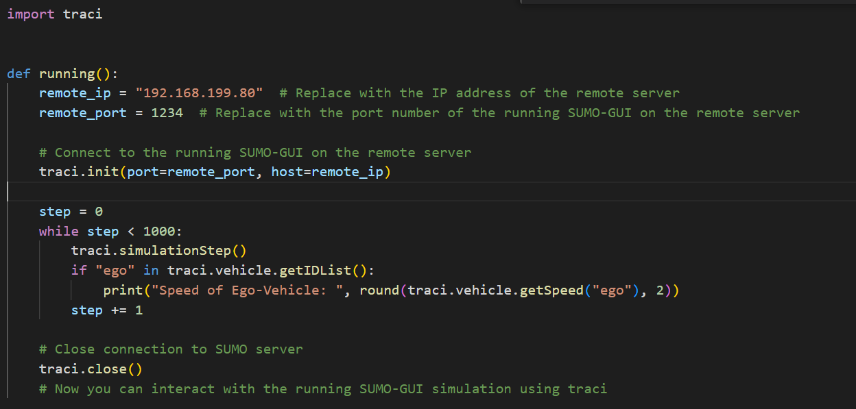Select the remote_ip variable name
This screenshot has width=856, height=409.
click(x=75, y=92)
